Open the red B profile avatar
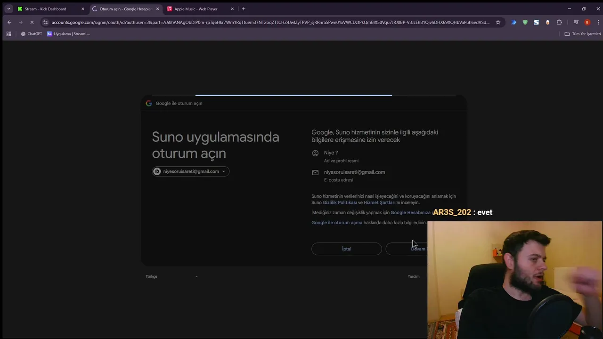This screenshot has height=339, width=603. point(587,22)
